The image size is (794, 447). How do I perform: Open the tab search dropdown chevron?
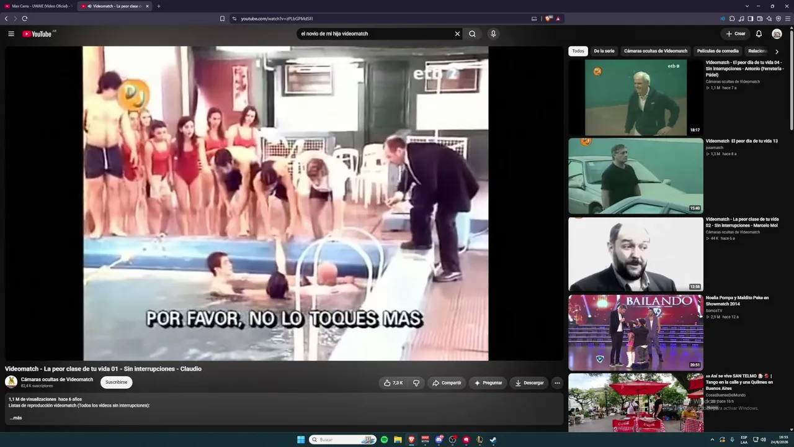point(747,6)
